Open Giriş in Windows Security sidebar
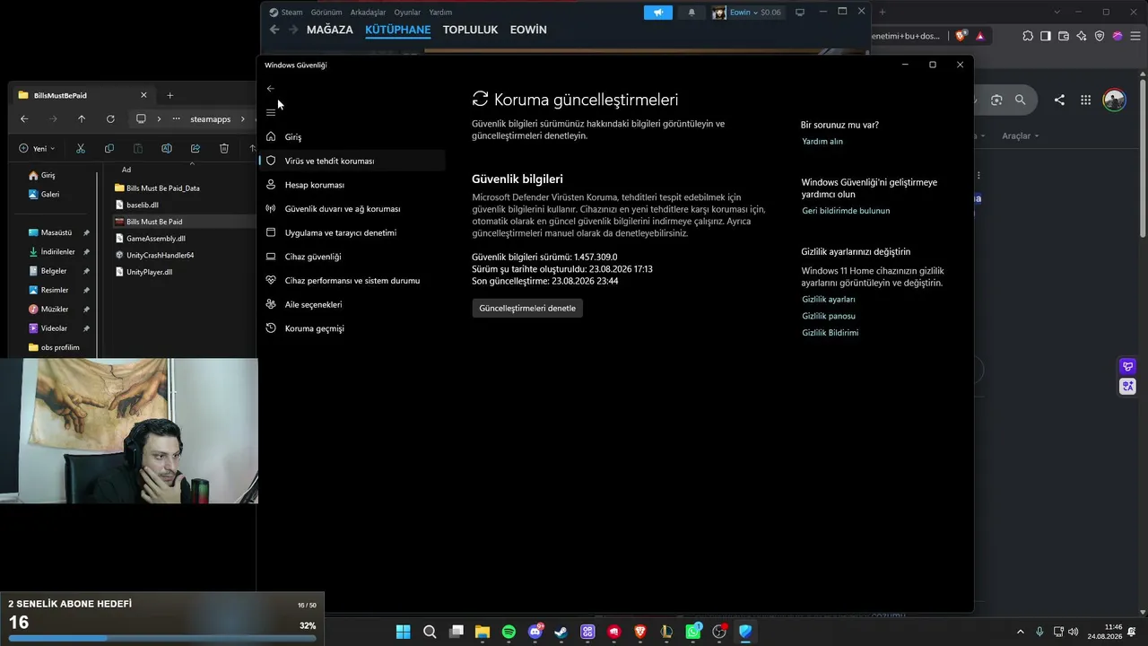Image resolution: width=1148 pixels, height=646 pixels. 352,137
